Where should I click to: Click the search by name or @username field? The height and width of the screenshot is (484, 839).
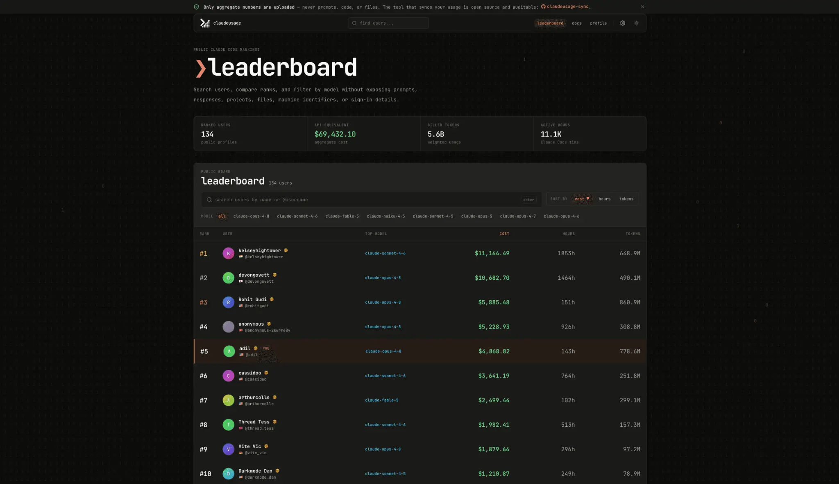(x=371, y=200)
